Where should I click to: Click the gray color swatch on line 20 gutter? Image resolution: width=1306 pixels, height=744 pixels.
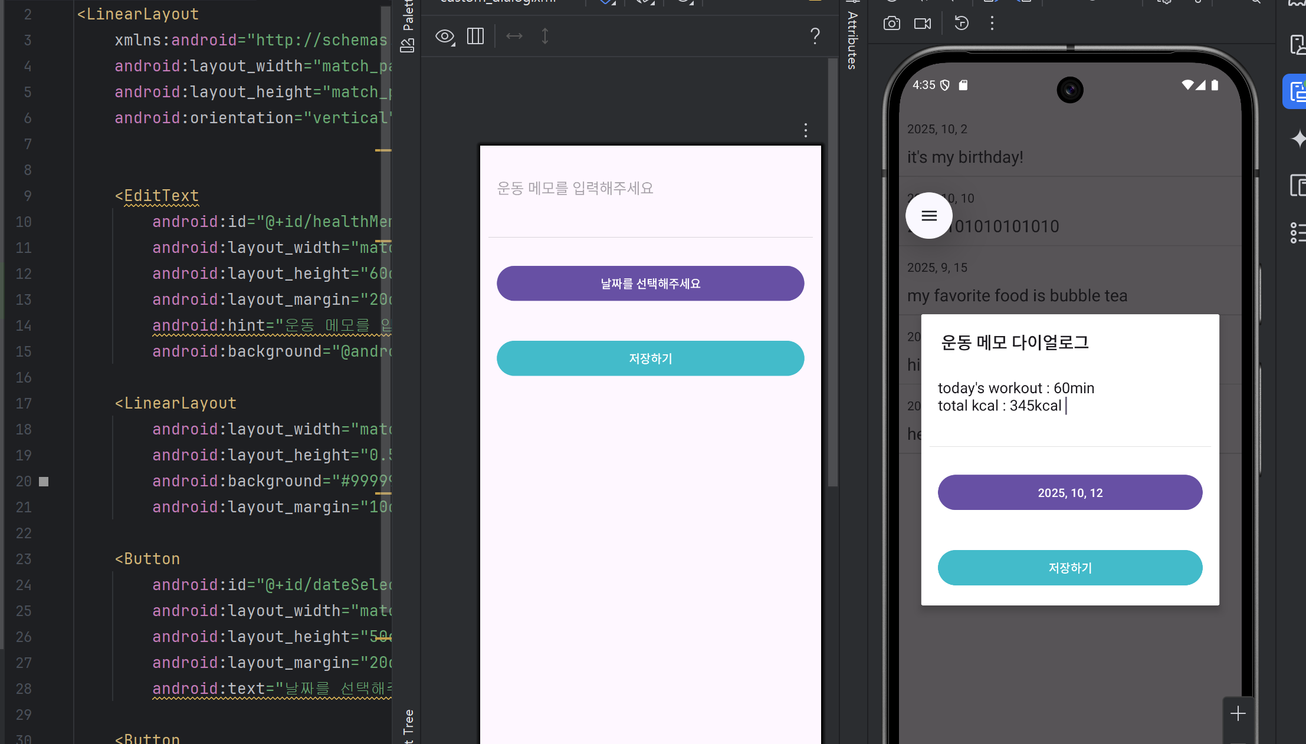44,482
